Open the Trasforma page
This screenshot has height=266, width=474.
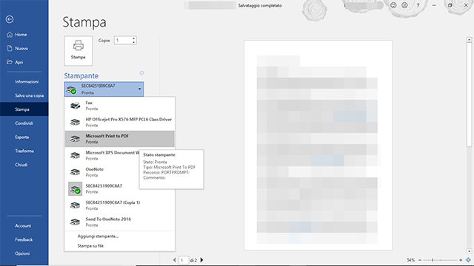(x=24, y=151)
